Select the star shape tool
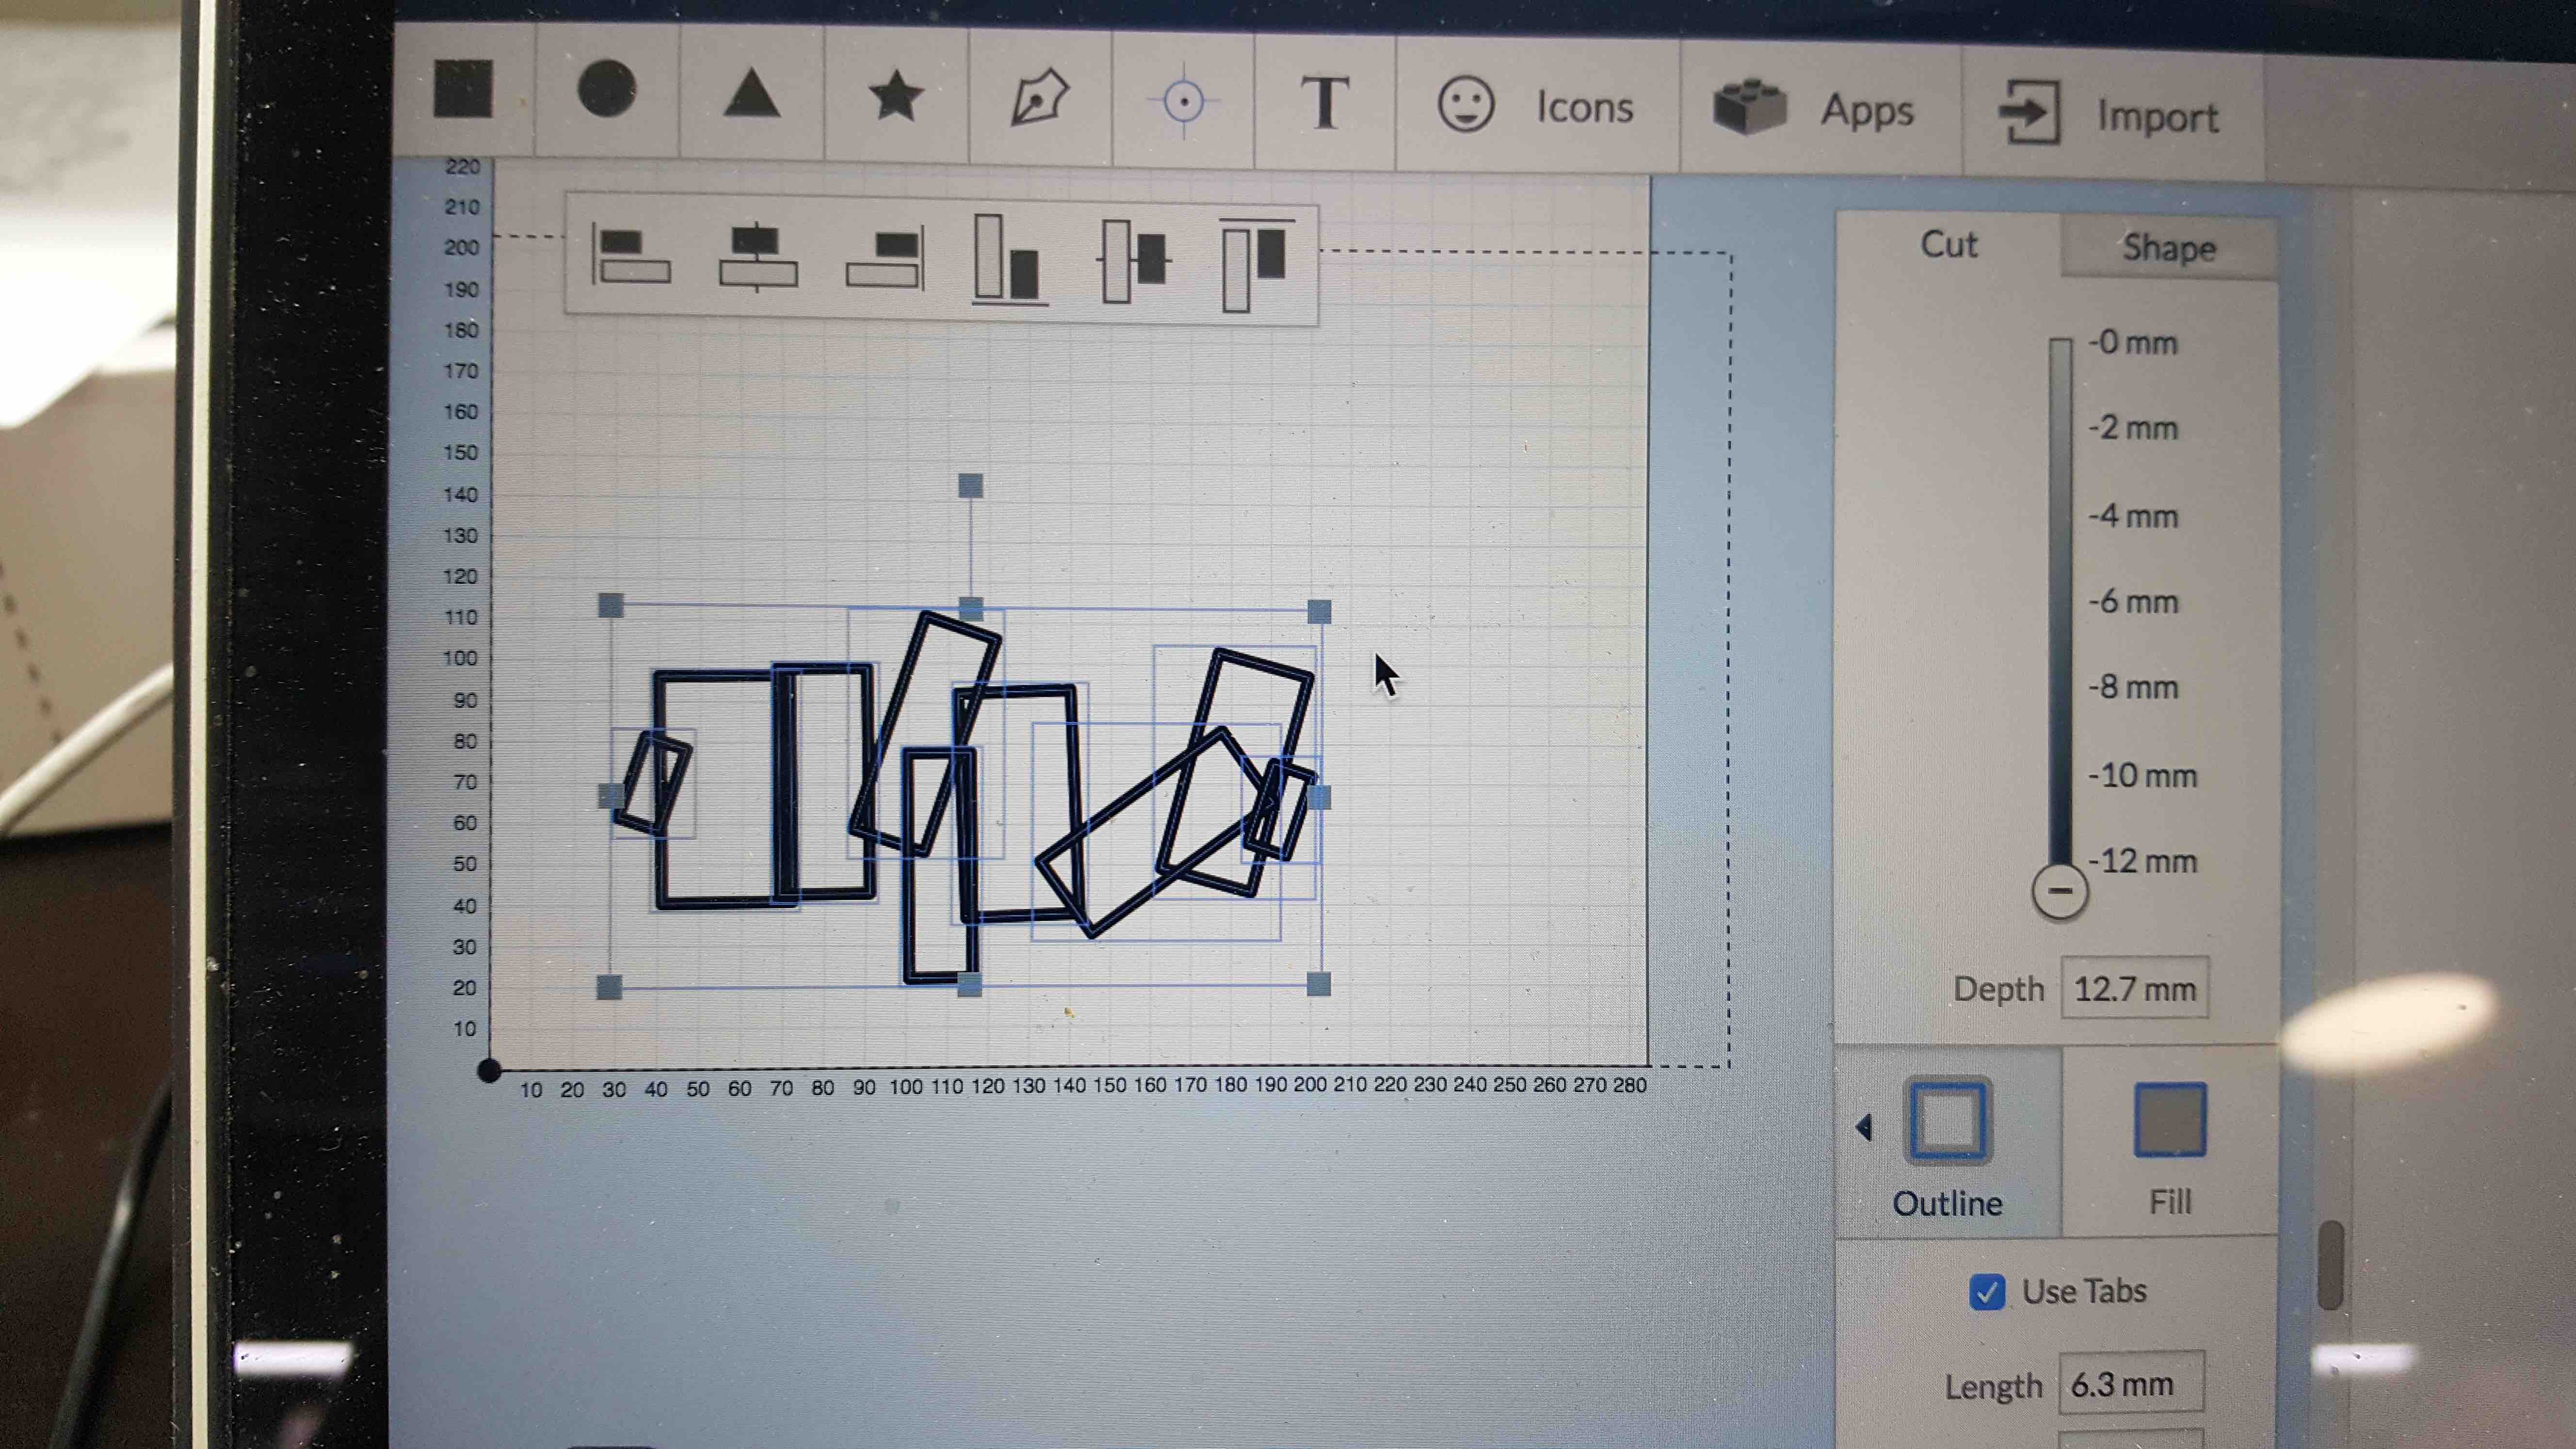 pos(895,96)
